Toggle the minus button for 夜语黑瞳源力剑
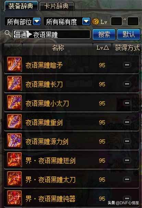Image resolution: width=142 pixels, height=208 pixels. (x=127, y=141)
